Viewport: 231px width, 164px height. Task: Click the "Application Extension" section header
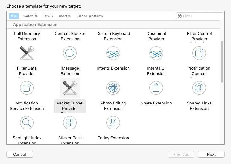point(35,24)
